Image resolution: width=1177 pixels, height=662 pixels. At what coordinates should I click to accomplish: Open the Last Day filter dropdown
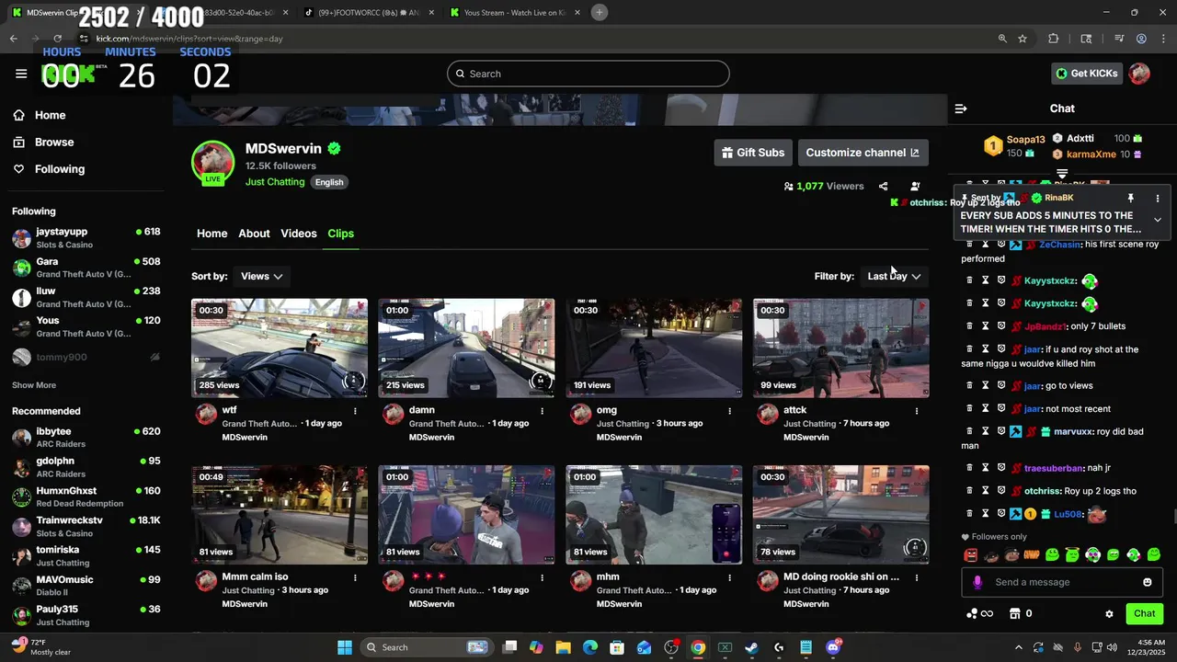point(894,276)
